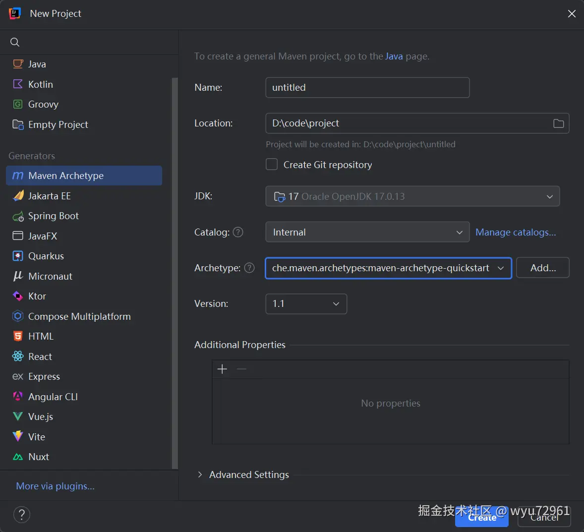This screenshot has height=532, width=584.
Task: Click the Empty Project folder icon
Action: (x=18, y=124)
